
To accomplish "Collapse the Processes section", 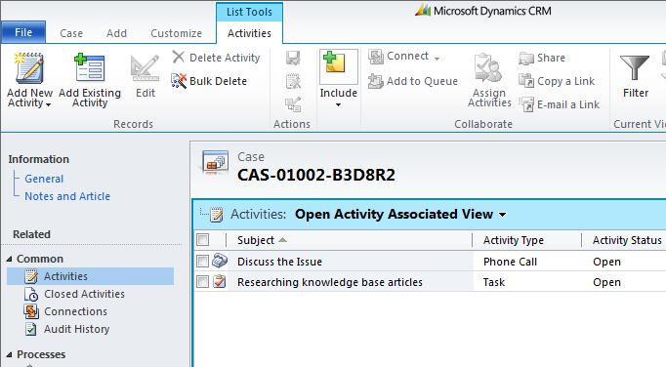I will click(x=10, y=354).
